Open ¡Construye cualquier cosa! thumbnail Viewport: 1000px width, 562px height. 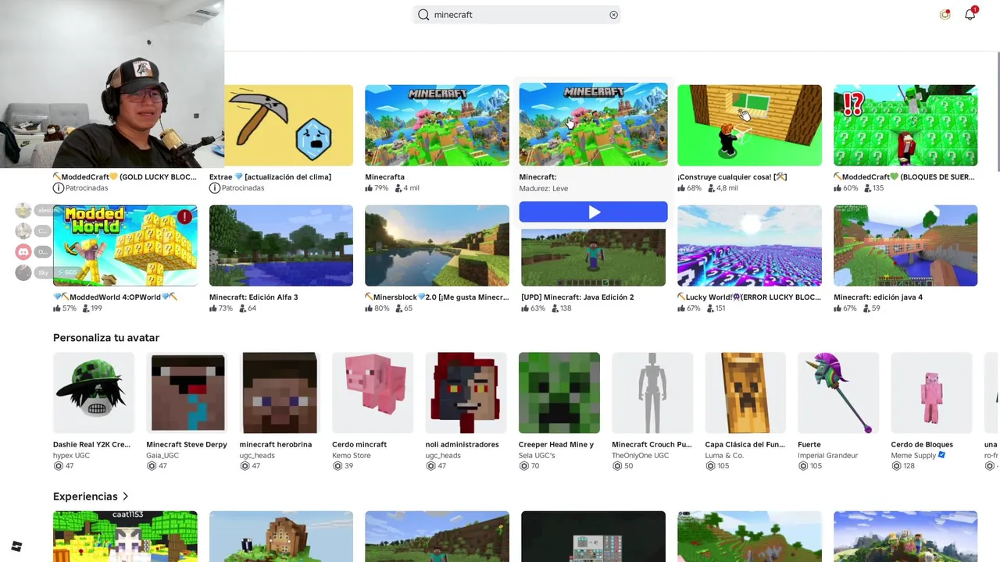pyautogui.click(x=749, y=125)
